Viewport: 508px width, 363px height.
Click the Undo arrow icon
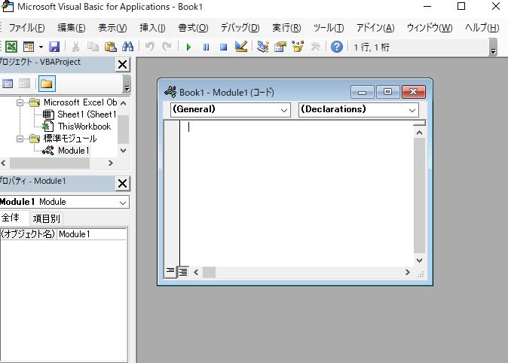[149, 47]
